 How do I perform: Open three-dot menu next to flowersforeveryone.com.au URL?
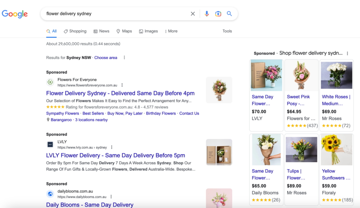tap(122, 85)
